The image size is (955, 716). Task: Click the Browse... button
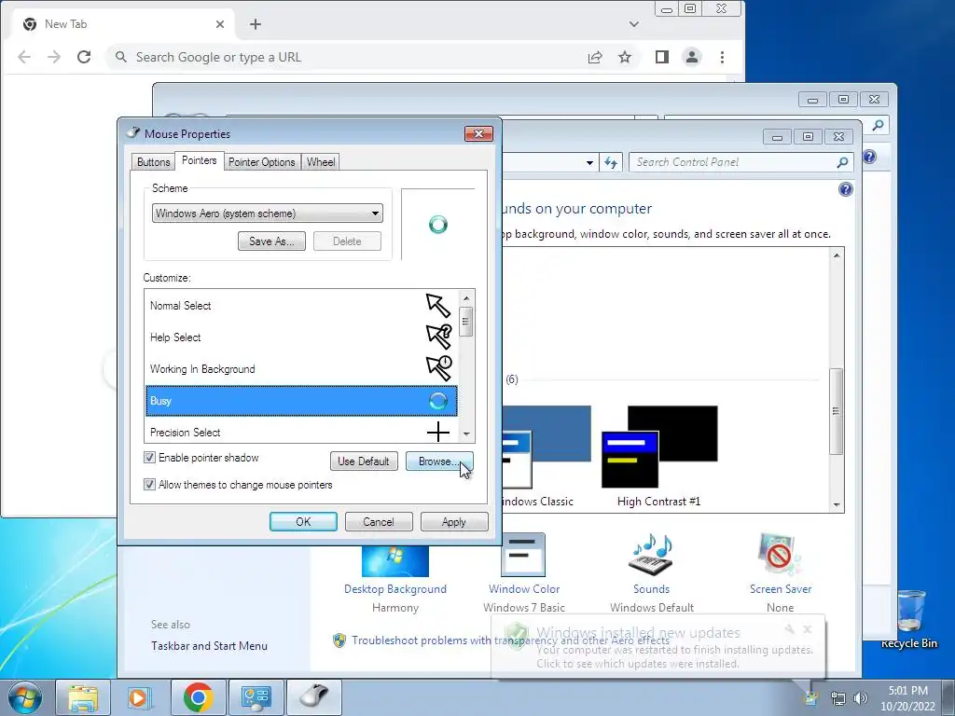(439, 461)
